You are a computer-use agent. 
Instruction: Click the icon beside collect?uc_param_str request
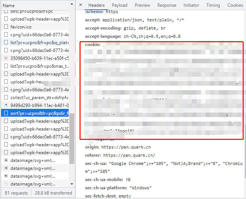click(x=6, y=97)
